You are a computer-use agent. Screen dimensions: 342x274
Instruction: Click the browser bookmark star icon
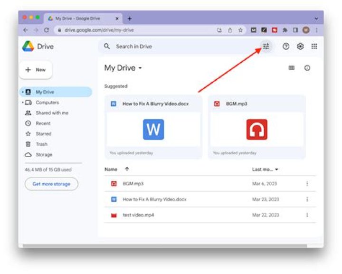[241, 30]
